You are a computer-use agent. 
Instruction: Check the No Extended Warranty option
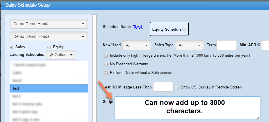106,64
